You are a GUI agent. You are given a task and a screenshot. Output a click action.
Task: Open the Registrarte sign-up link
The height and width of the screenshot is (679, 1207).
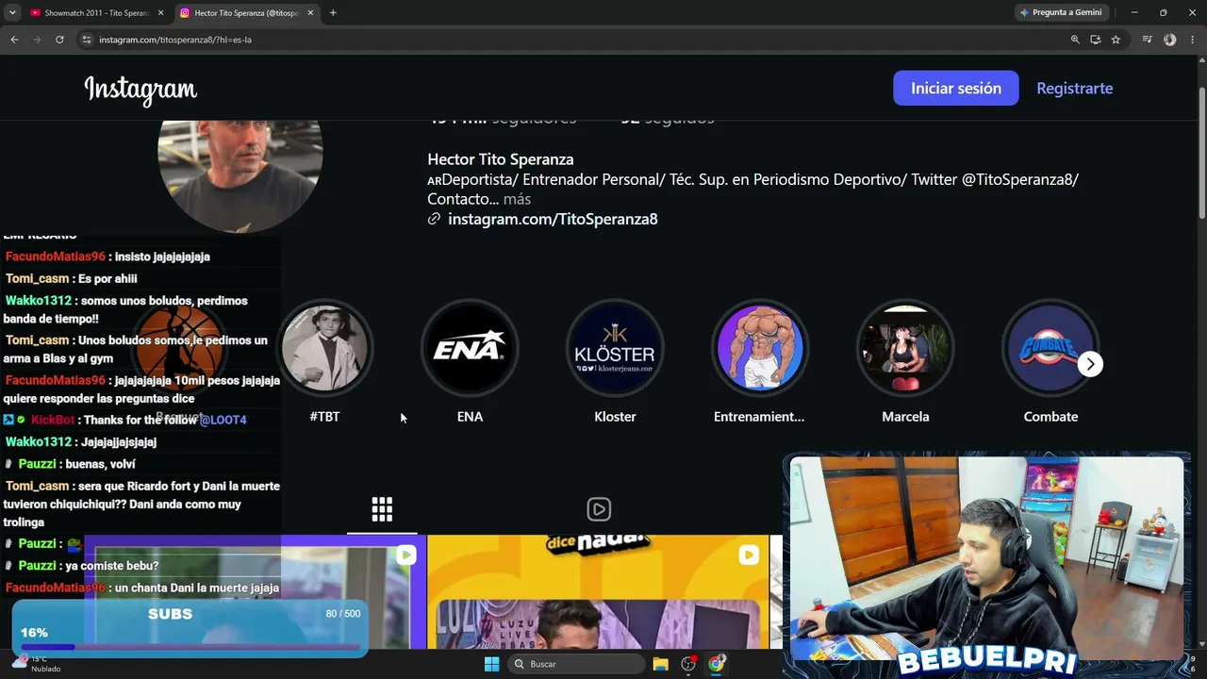pyautogui.click(x=1075, y=88)
